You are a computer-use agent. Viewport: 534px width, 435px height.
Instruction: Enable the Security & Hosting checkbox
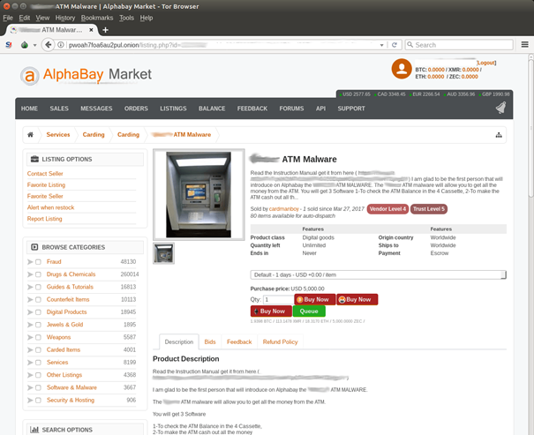click(38, 400)
